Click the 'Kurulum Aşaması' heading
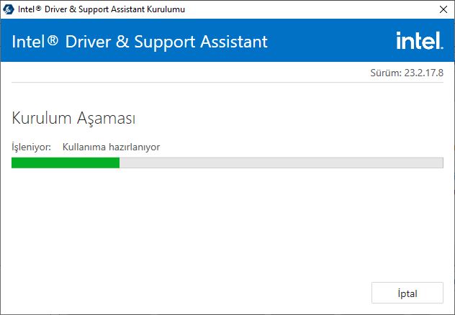455x315 pixels. coord(73,118)
